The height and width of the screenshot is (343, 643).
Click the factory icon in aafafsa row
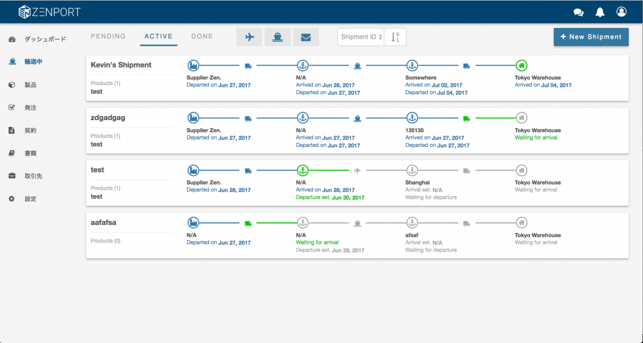(x=193, y=222)
